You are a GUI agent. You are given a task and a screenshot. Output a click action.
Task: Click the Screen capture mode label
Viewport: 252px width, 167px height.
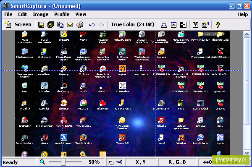click(x=23, y=24)
